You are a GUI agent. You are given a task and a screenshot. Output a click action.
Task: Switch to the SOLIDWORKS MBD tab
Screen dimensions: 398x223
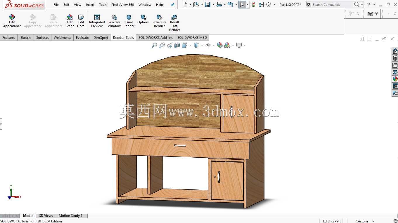[x=192, y=38]
